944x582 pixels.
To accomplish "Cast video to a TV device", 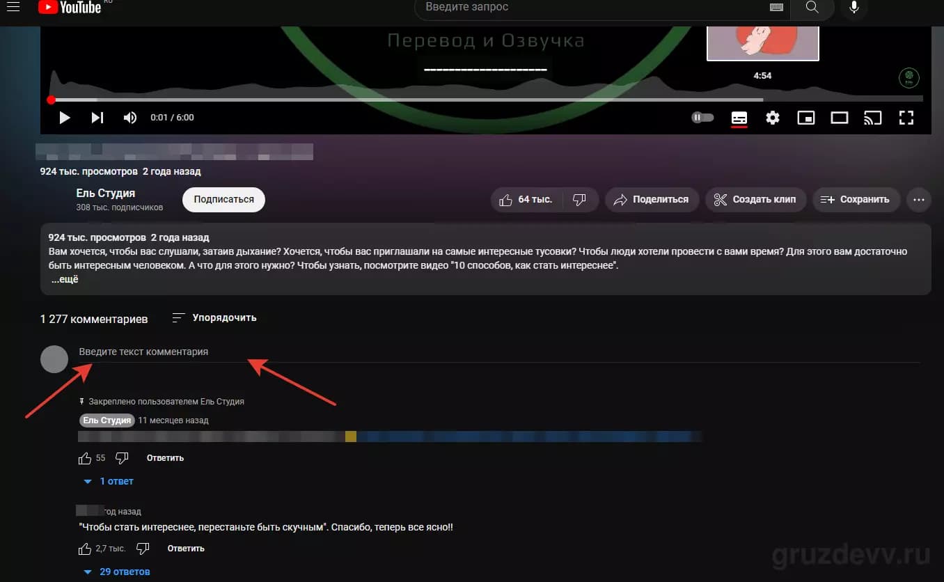I will (x=873, y=118).
